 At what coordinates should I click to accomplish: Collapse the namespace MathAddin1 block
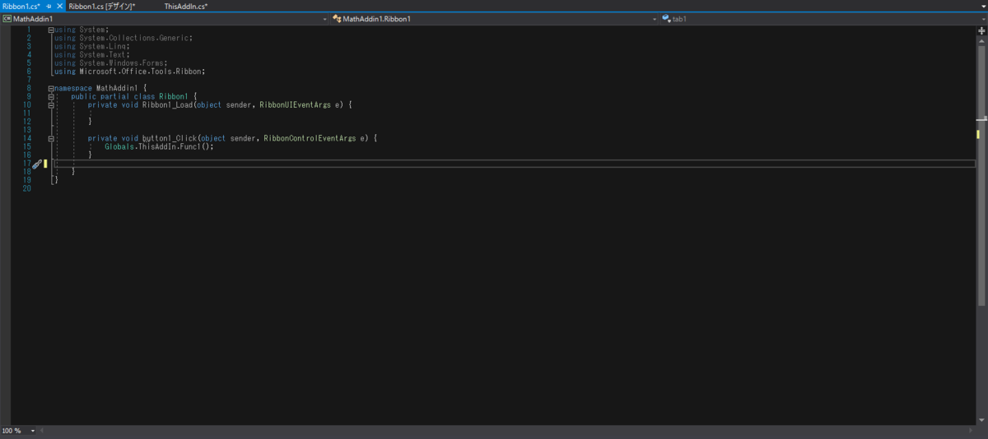pos(51,88)
